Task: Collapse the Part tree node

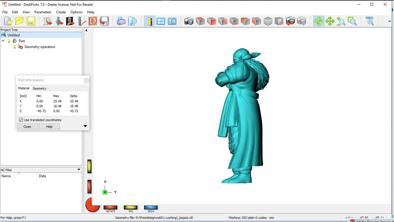Action: click(x=3, y=41)
